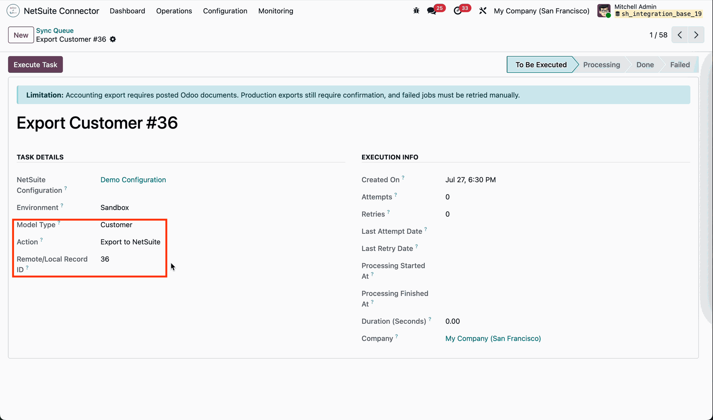Click the Retries value 0
Image resolution: width=713 pixels, height=420 pixels.
(447, 214)
